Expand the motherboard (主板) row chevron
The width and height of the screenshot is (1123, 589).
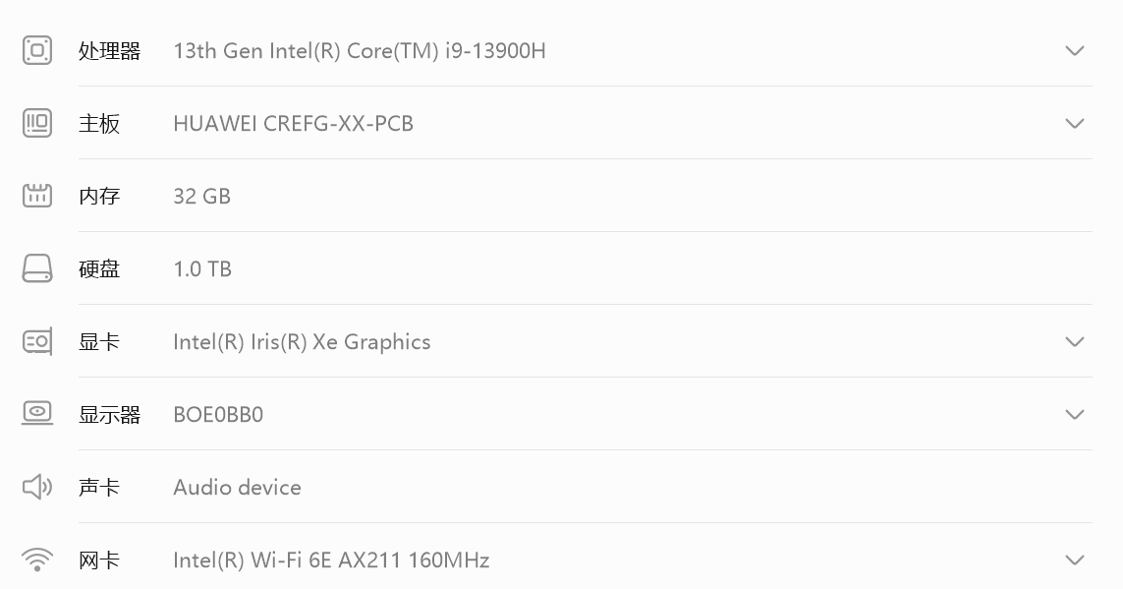click(x=1075, y=123)
